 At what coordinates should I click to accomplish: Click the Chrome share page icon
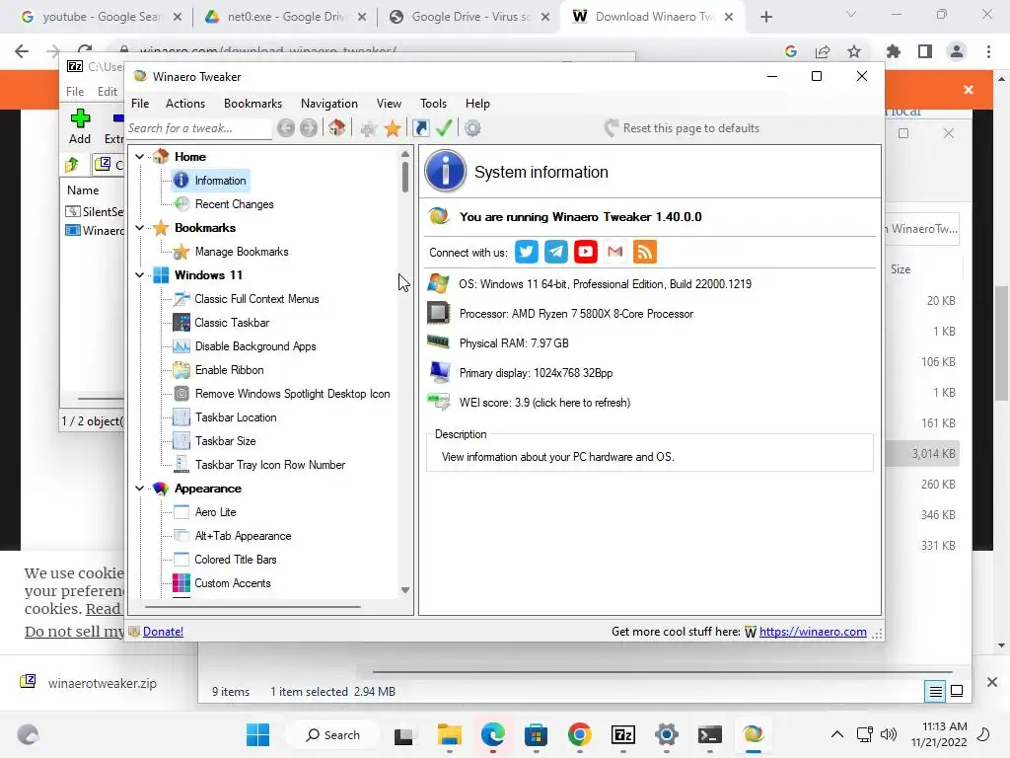(823, 51)
